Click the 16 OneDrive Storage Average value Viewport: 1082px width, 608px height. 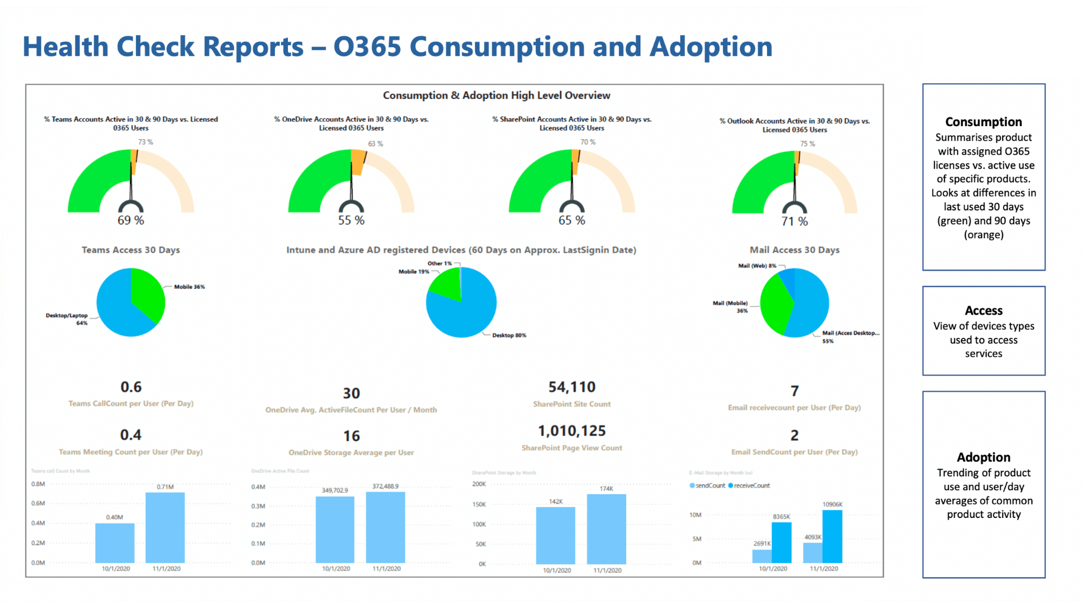351,436
